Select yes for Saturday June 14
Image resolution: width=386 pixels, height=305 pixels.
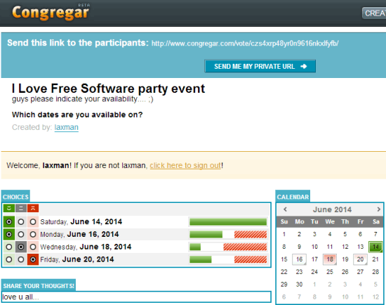click(x=9, y=222)
